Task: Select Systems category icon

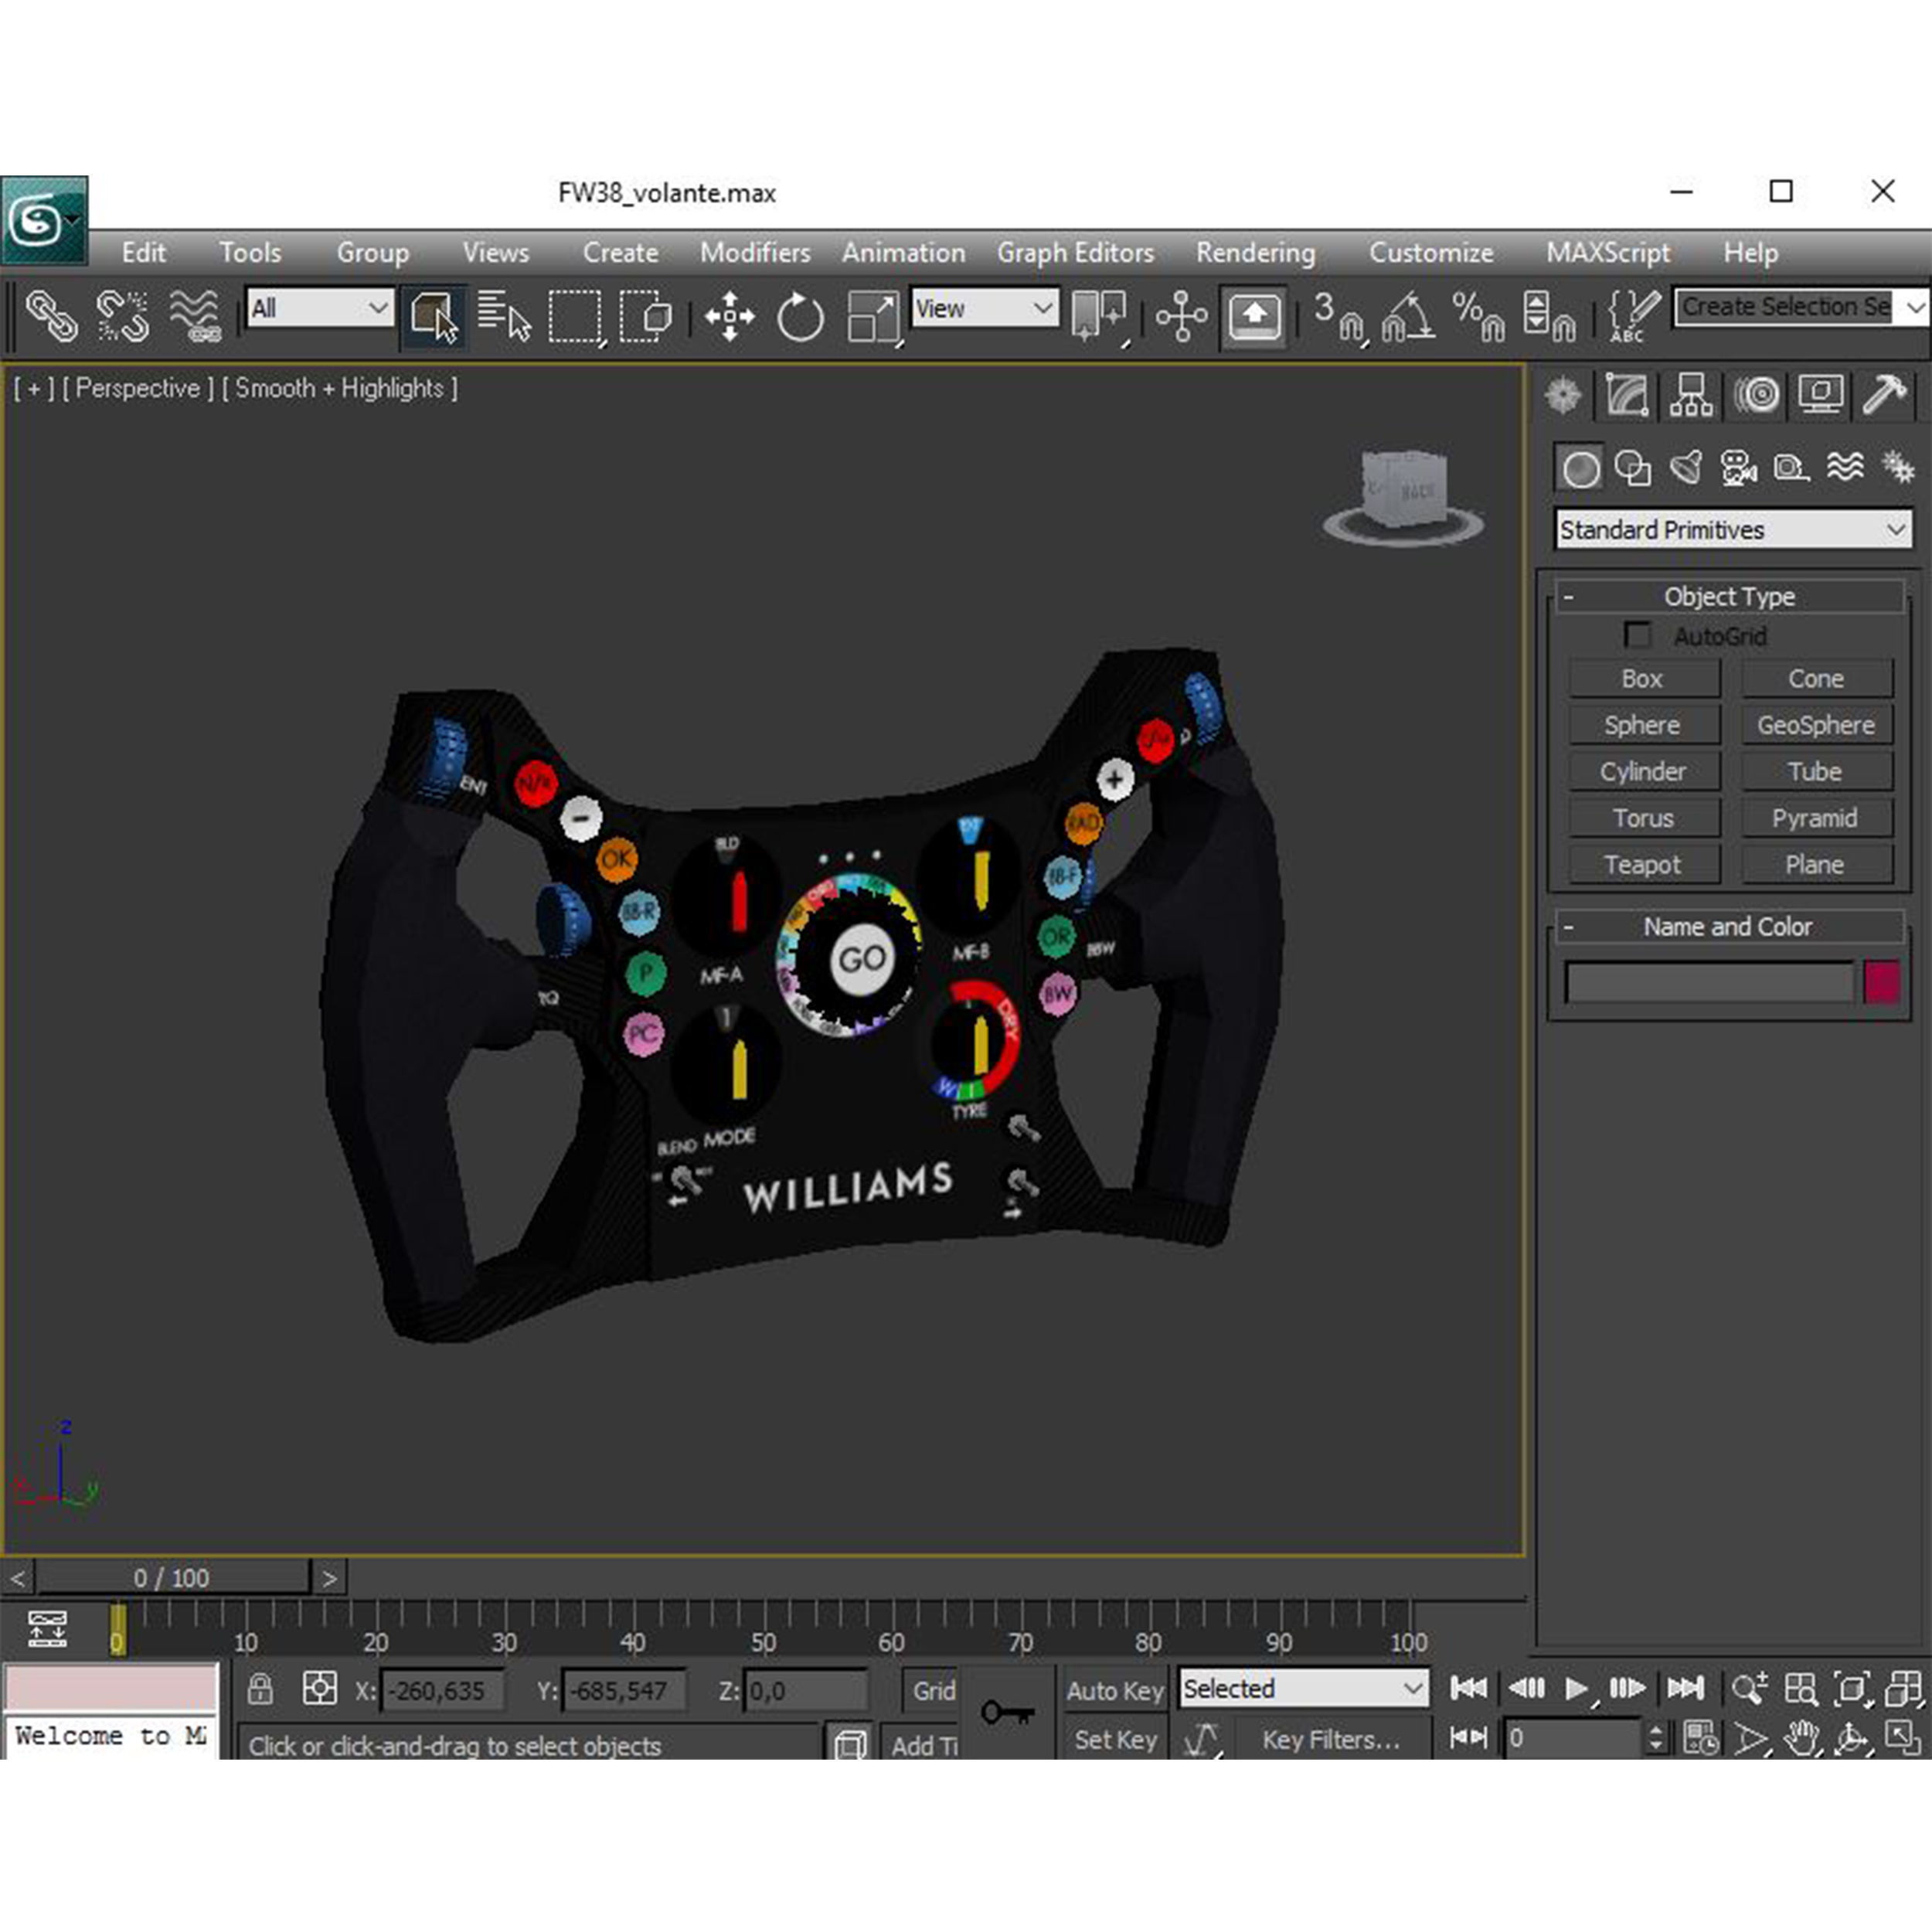Action: (1897, 468)
